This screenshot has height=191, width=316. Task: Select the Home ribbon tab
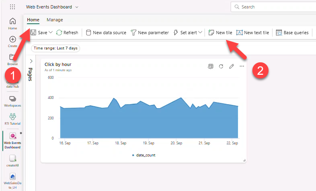pos(33,20)
